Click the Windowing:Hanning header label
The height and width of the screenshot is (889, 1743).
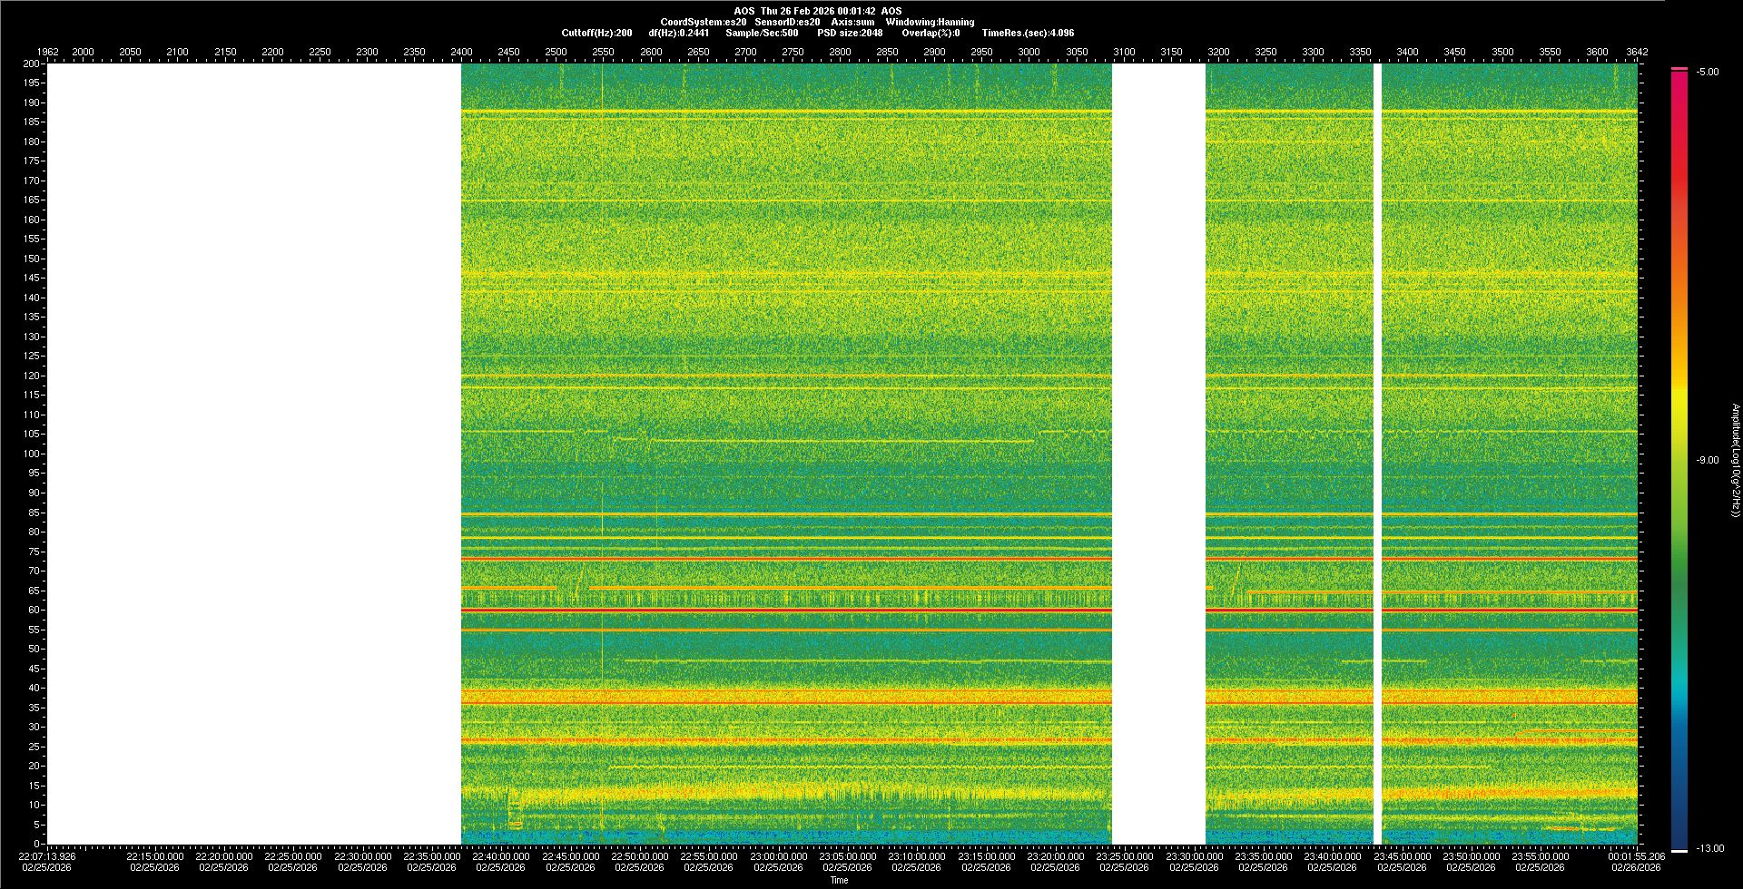coord(930,22)
